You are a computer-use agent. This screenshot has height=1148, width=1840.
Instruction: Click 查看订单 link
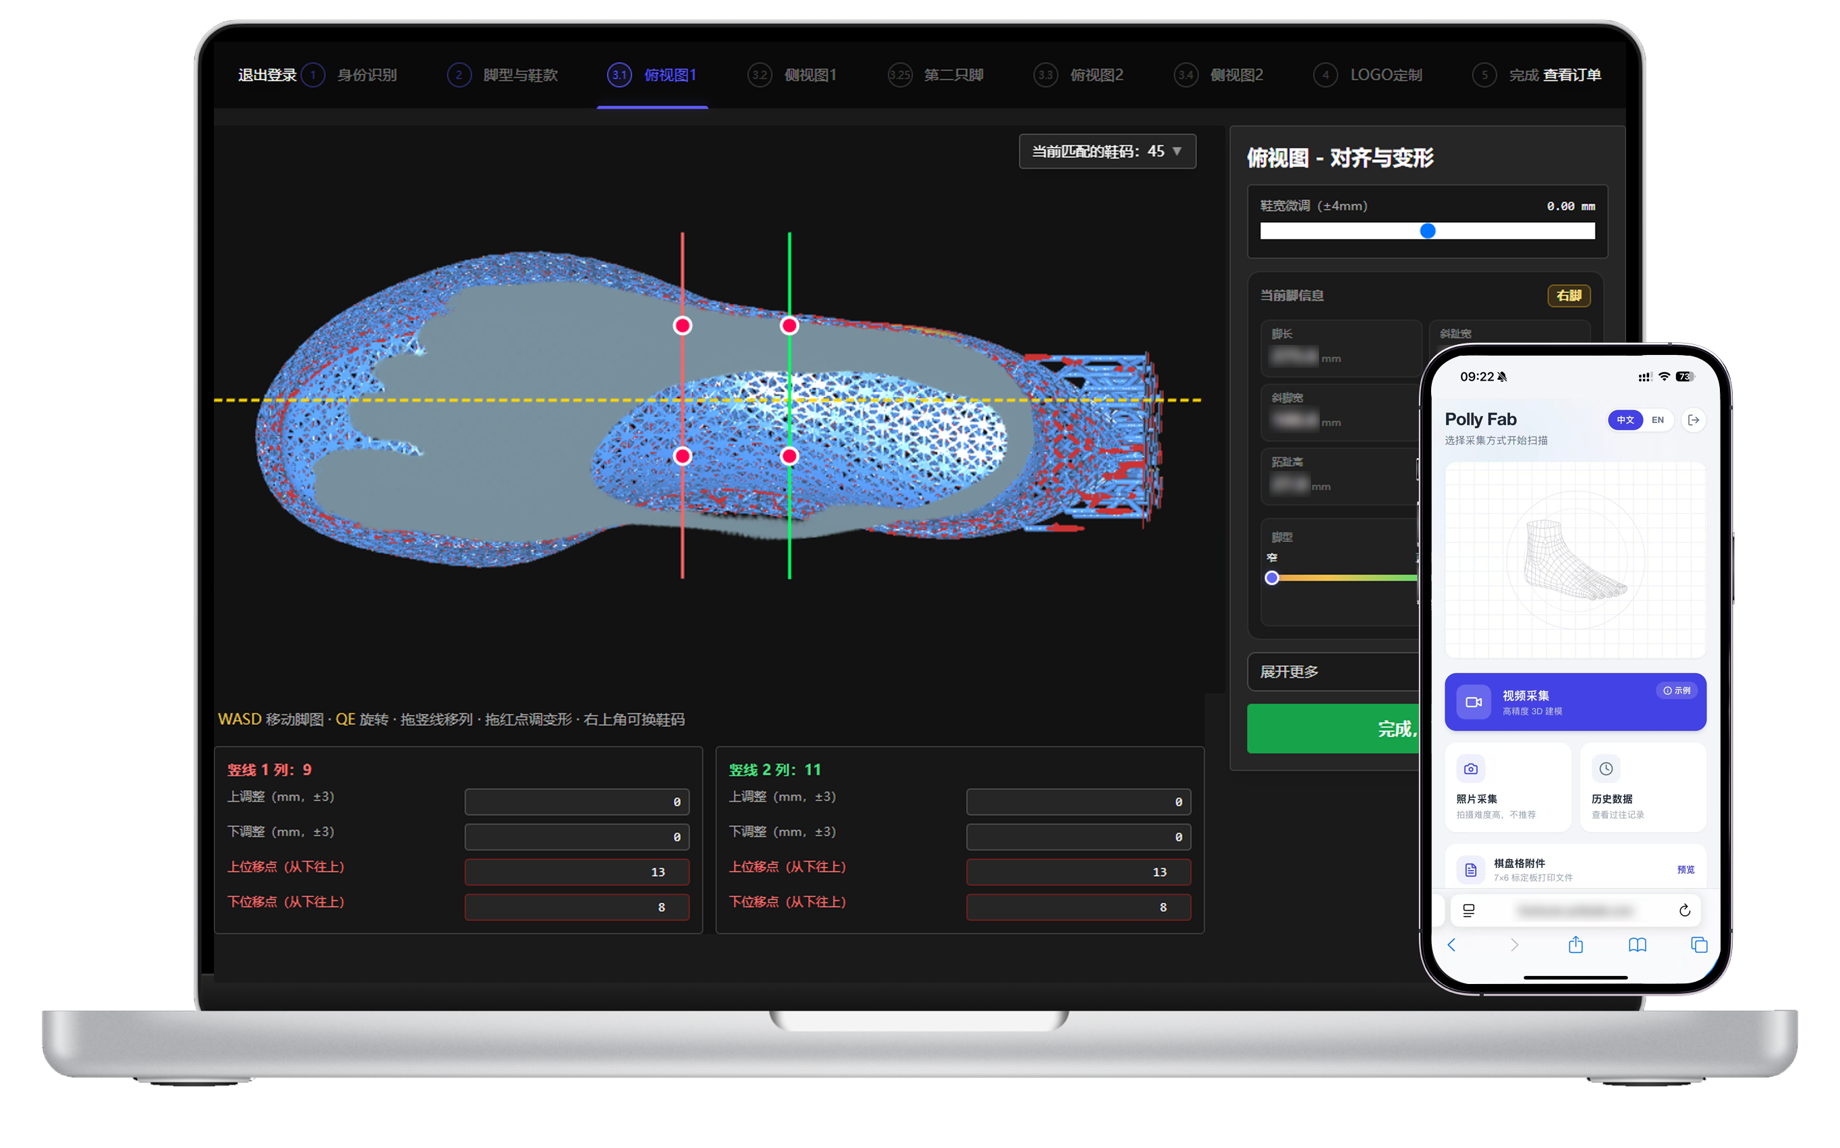point(1572,75)
